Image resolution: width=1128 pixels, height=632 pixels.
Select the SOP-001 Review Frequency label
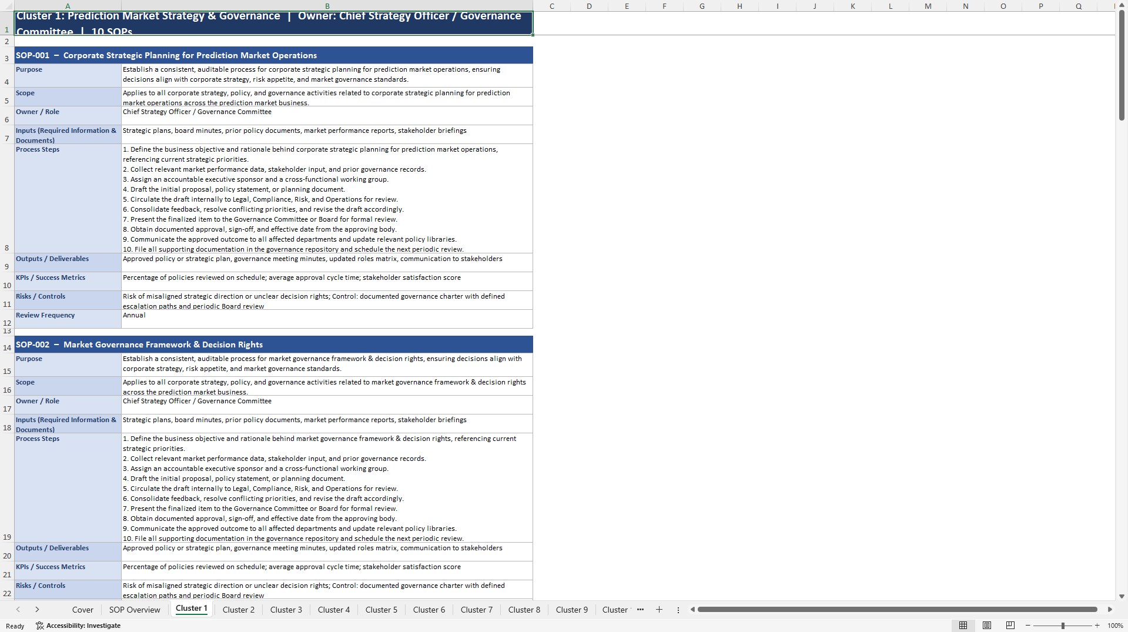[x=68, y=319]
